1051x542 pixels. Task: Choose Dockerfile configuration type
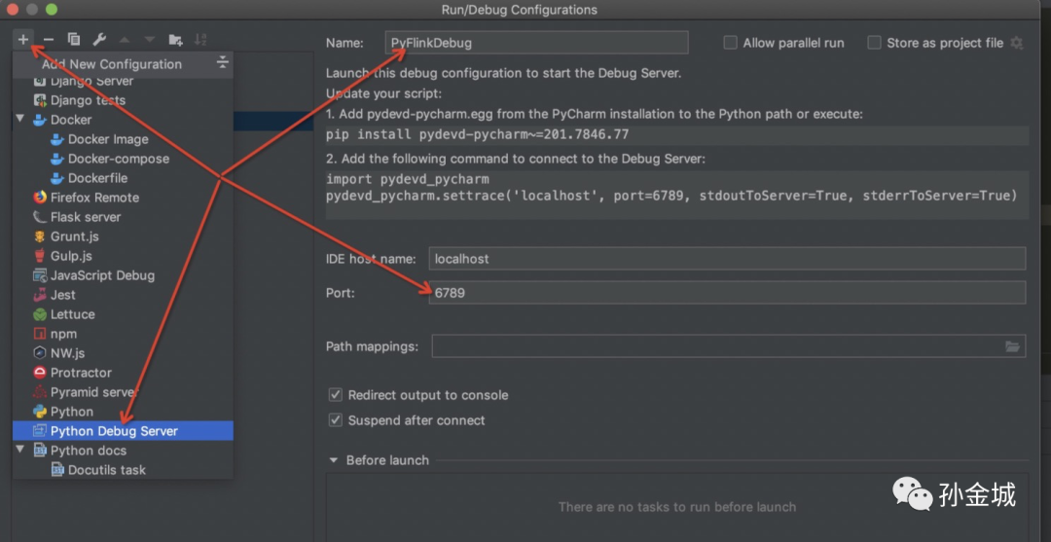pos(123,178)
